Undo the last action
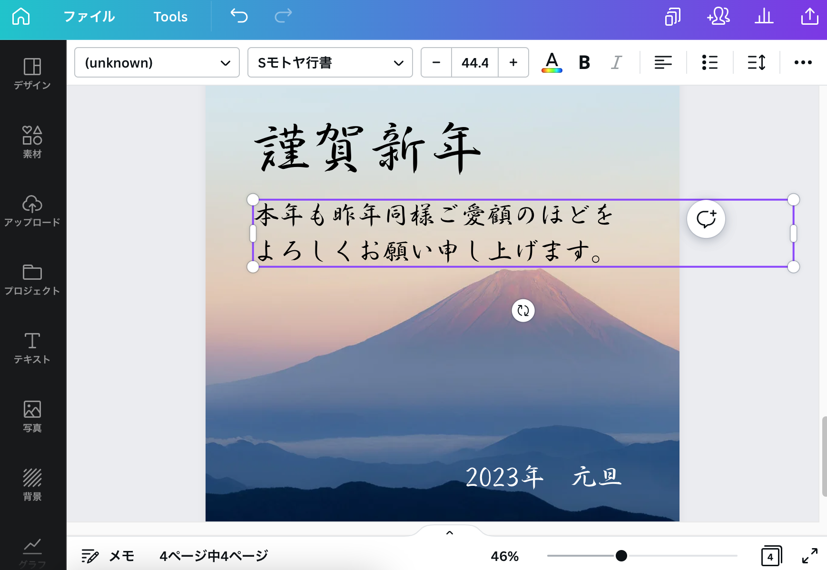Screen dimensions: 827x570 [x=239, y=16]
